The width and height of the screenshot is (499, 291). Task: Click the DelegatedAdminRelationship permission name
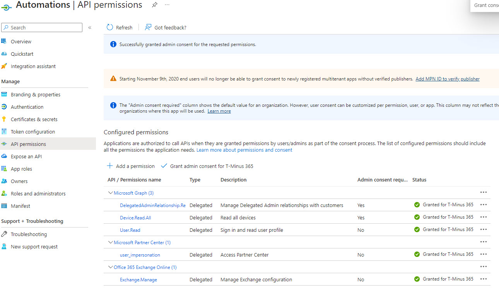click(x=152, y=205)
